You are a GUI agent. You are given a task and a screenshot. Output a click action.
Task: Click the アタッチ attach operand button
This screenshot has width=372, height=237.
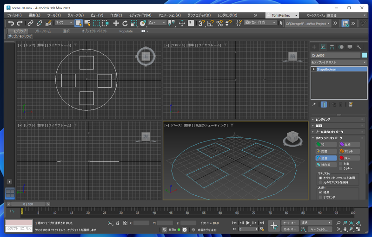[349, 151]
